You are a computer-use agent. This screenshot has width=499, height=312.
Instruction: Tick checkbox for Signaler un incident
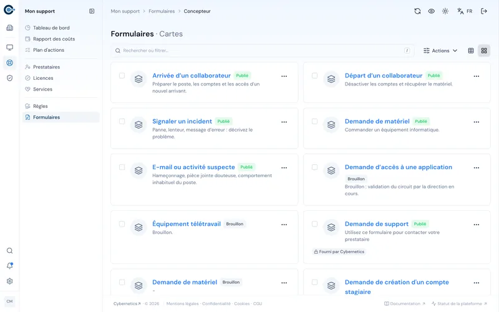point(122,121)
